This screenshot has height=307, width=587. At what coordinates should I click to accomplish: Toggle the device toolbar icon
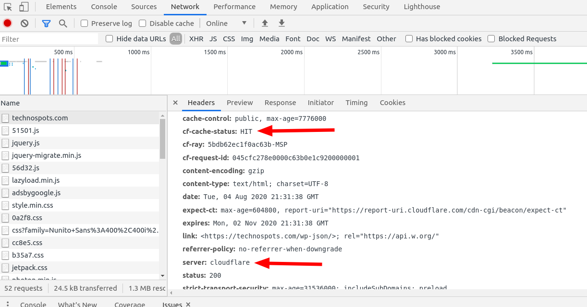tap(24, 7)
